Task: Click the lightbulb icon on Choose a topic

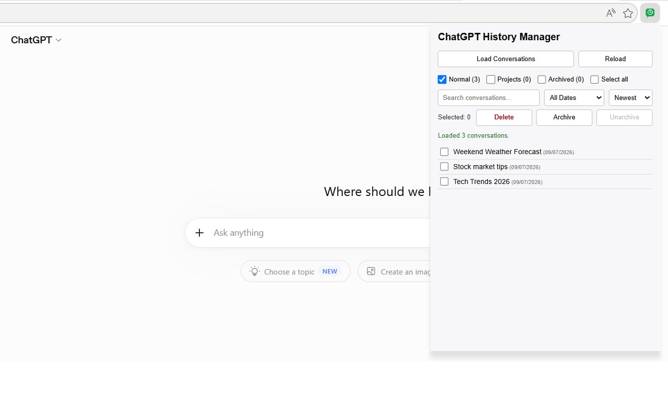Action: pos(255,271)
